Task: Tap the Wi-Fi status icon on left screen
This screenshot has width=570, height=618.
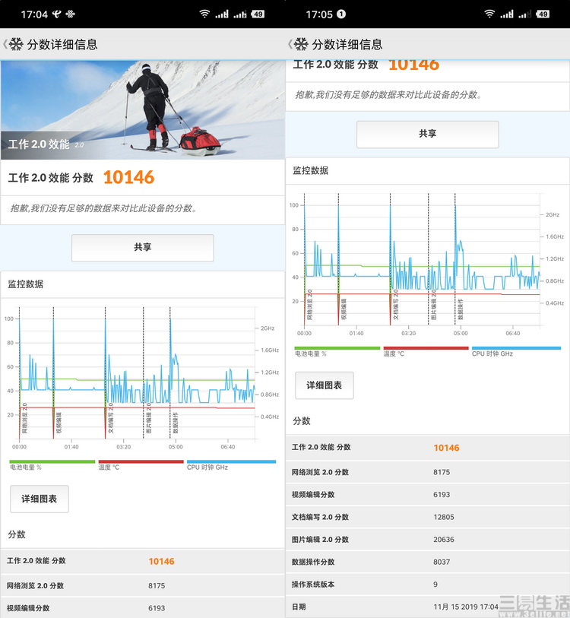Action: click(x=204, y=14)
